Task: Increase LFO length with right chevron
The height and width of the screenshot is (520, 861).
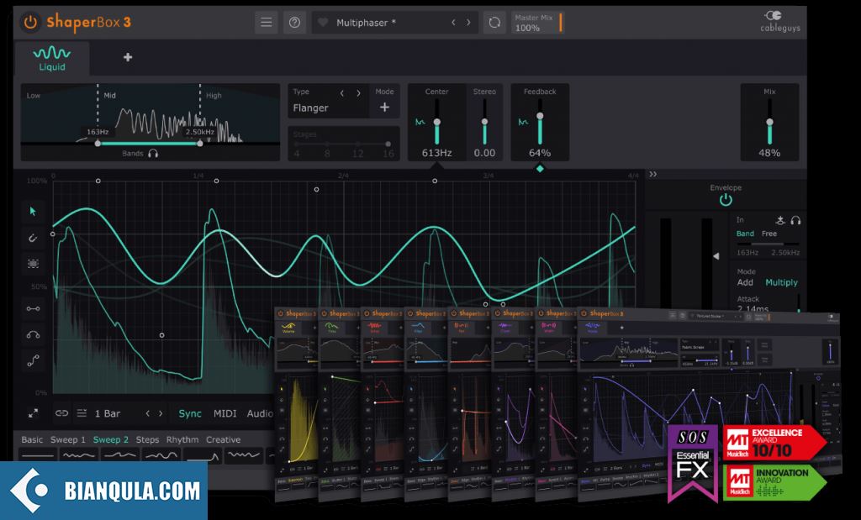Action: [161, 413]
